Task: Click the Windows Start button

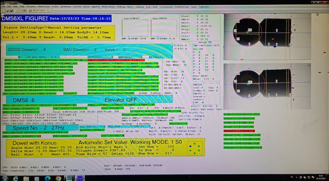Action: coord(5,178)
